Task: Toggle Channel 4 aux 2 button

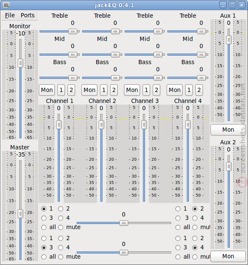Action: (199, 90)
